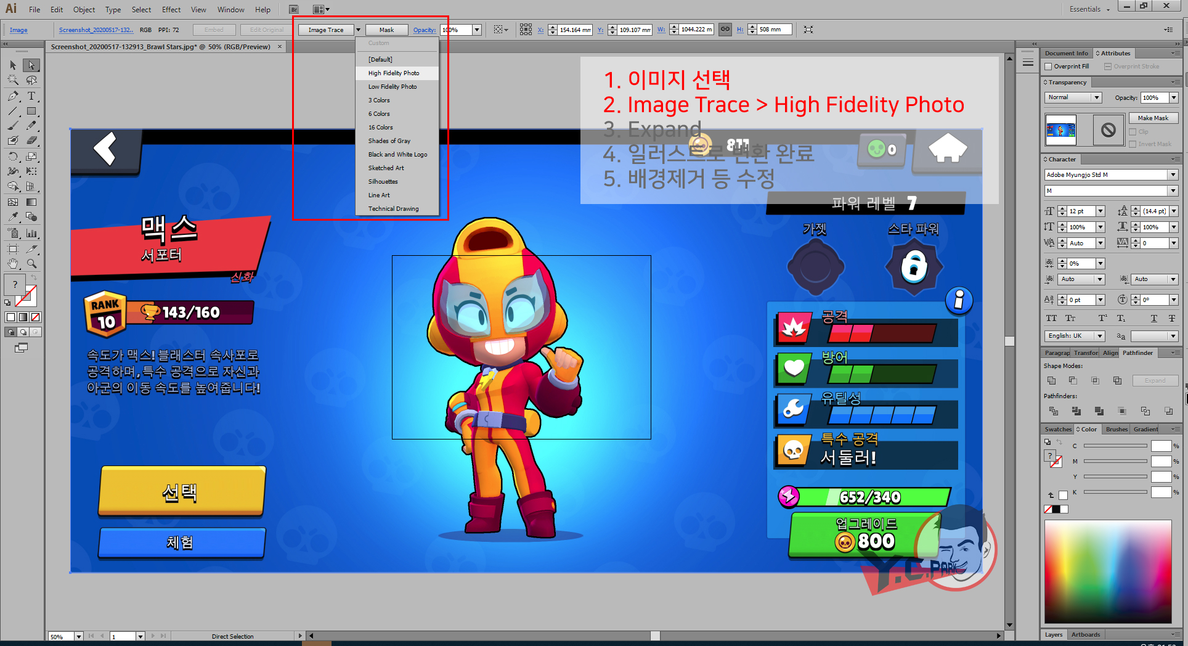Choose the Technical Drawing preset
Screen dimensions: 1188x646
pyautogui.click(x=397, y=208)
